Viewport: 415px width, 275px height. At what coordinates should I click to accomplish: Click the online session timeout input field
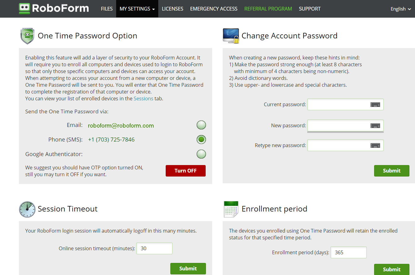154,248
